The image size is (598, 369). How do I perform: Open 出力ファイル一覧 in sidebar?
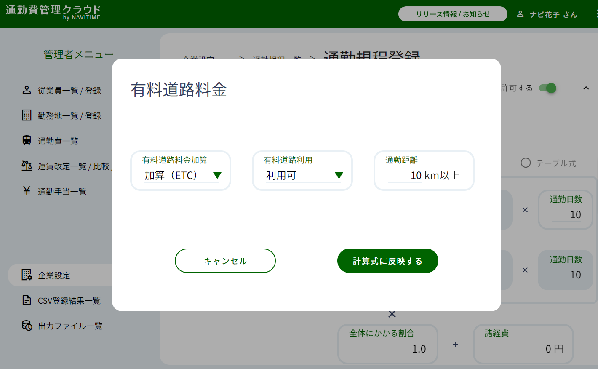(70, 326)
